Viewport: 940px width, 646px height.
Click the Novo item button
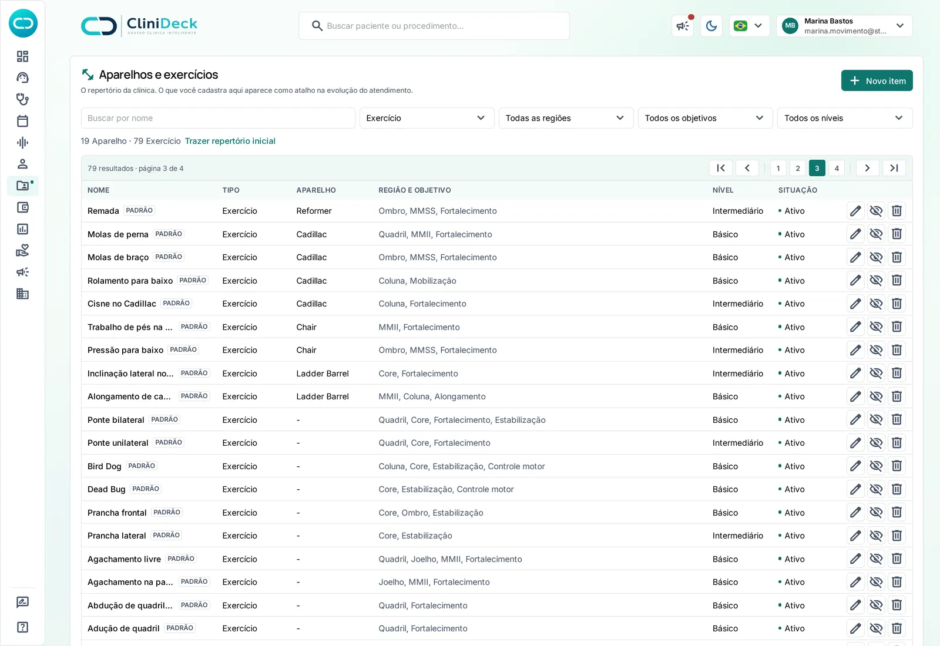click(877, 80)
